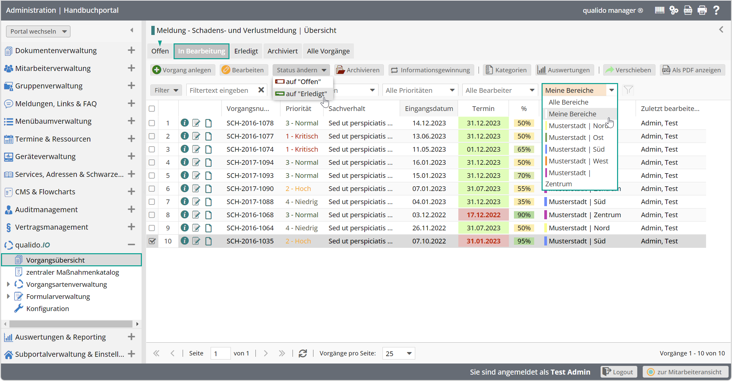Go to next page arrow
This screenshot has height=381, width=732.
coord(266,353)
